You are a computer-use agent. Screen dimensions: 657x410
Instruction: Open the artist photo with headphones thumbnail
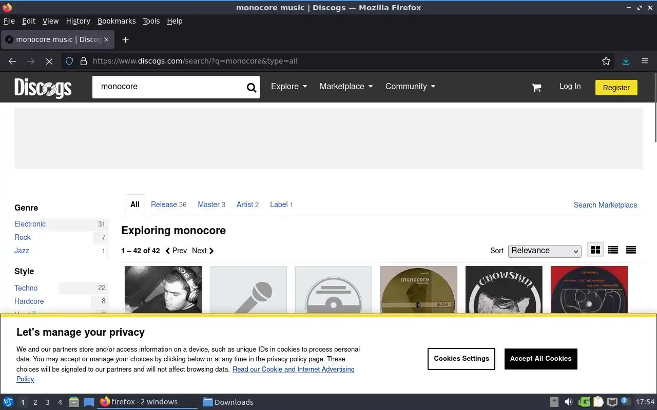tap(163, 290)
